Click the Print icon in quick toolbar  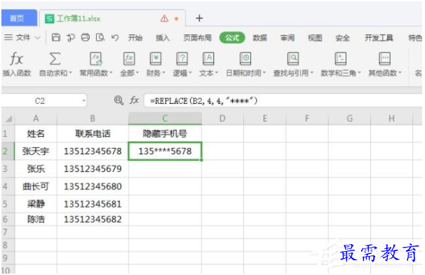click(x=86, y=37)
